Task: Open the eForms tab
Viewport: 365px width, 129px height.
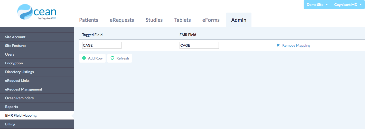Action: coord(211,20)
